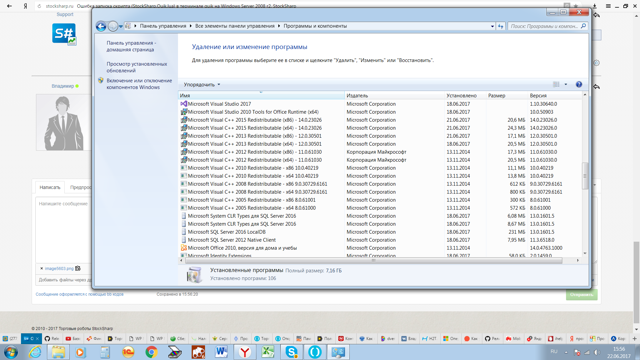Click the horizontal scrollbar of program list
640x360 pixels.
(x=373, y=261)
